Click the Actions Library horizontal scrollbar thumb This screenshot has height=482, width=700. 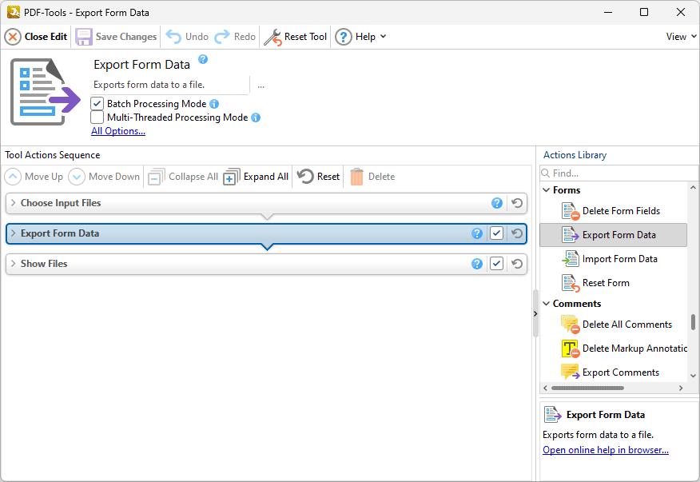[587, 388]
